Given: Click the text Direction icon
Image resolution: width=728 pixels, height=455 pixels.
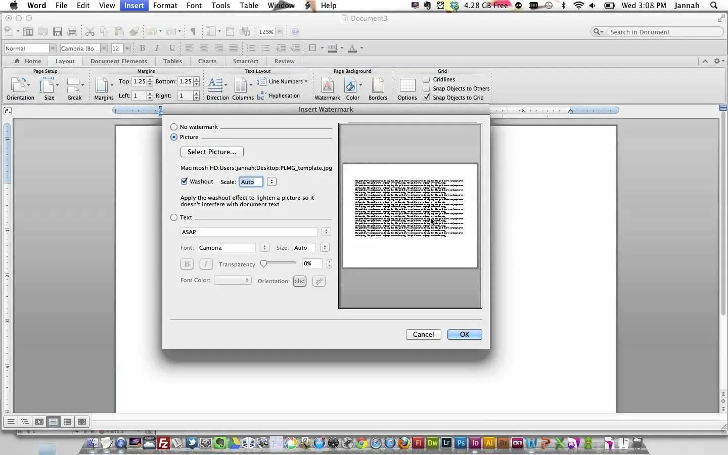Looking at the screenshot, I should tap(216, 85).
